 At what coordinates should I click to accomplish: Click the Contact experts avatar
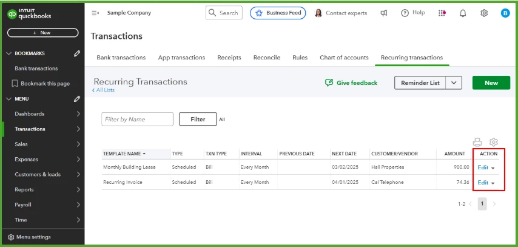click(318, 13)
